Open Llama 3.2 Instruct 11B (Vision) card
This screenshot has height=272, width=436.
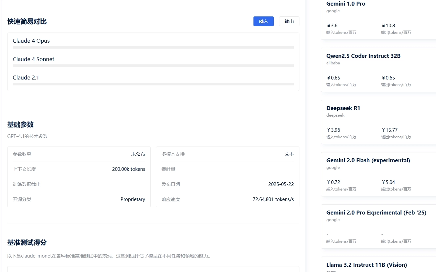(378, 264)
